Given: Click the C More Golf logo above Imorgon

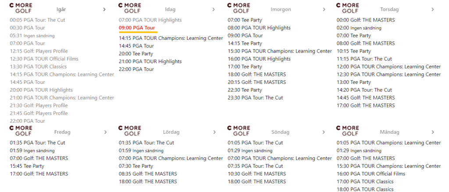Looking at the screenshot, I should click(x=239, y=8).
